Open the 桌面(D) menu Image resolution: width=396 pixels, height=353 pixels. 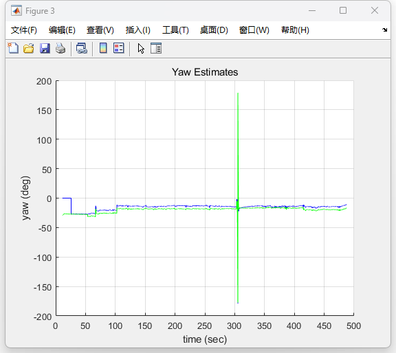tap(214, 30)
